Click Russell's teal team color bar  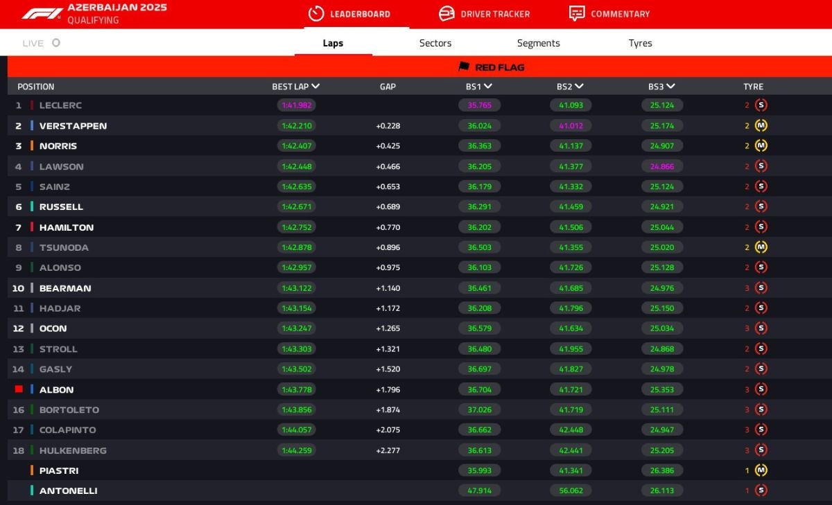pyautogui.click(x=32, y=207)
